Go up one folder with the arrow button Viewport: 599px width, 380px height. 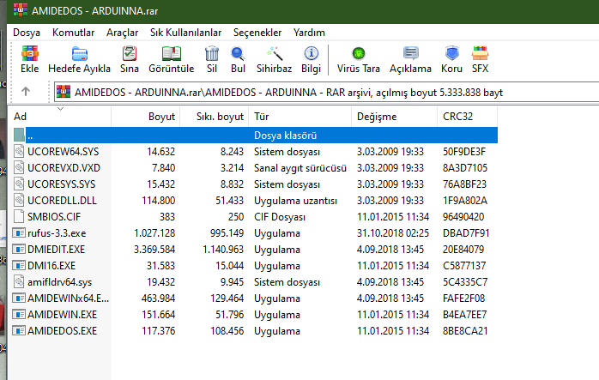coord(26,92)
